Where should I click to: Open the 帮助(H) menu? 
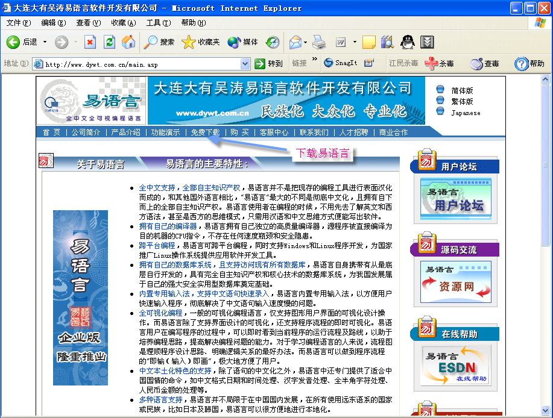[194, 23]
